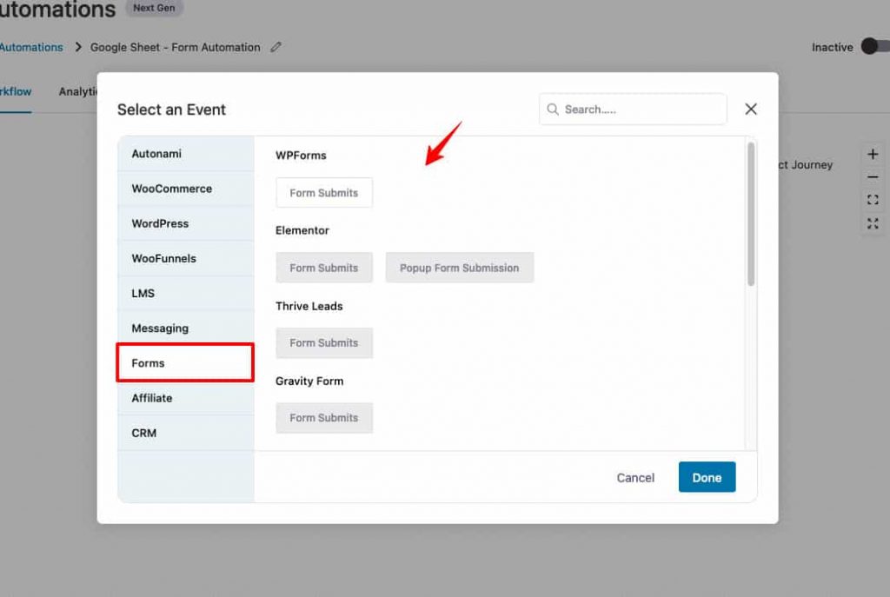Select the WordPress category
The width and height of the screenshot is (890, 597).
pyautogui.click(x=186, y=223)
